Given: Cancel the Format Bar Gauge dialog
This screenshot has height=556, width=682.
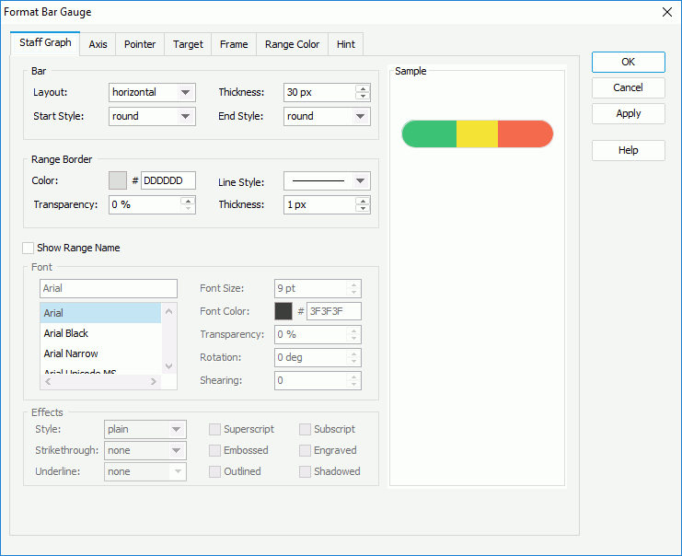Looking at the screenshot, I should click(628, 87).
